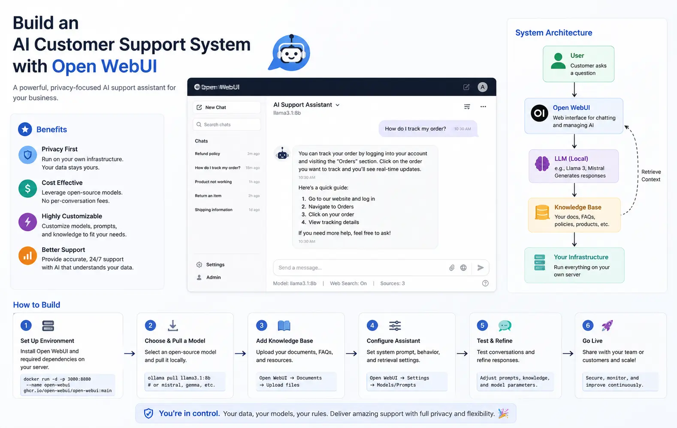
Task: Click the 'Open WebUI → Documents' code block
Action: (x=296, y=382)
